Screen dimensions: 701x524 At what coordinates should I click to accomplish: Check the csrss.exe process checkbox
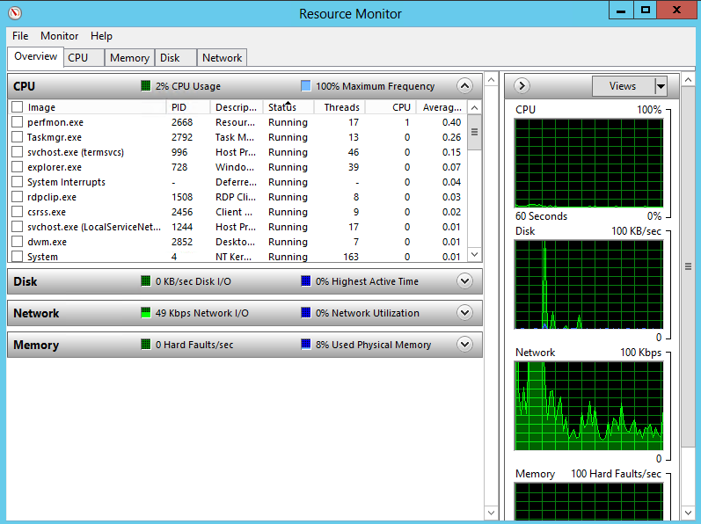click(x=17, y=212)
